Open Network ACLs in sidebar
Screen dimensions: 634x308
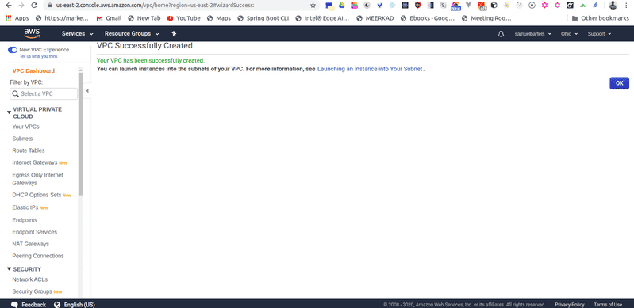tap(29, 279)
